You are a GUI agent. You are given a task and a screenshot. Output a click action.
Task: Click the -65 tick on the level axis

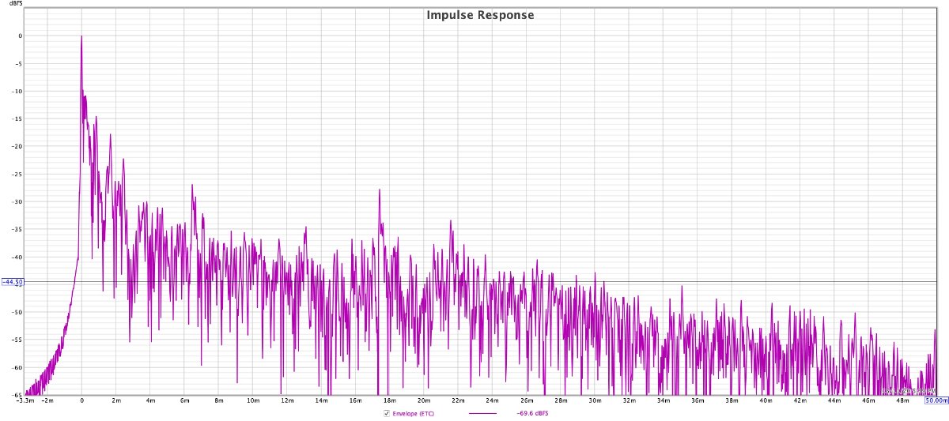(13, 394)
